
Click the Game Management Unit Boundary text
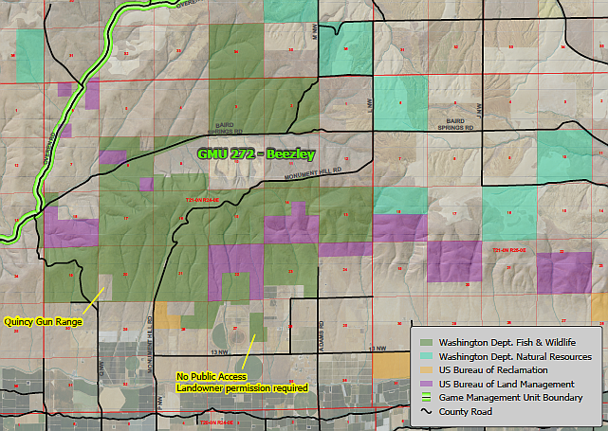pos(512,398)
